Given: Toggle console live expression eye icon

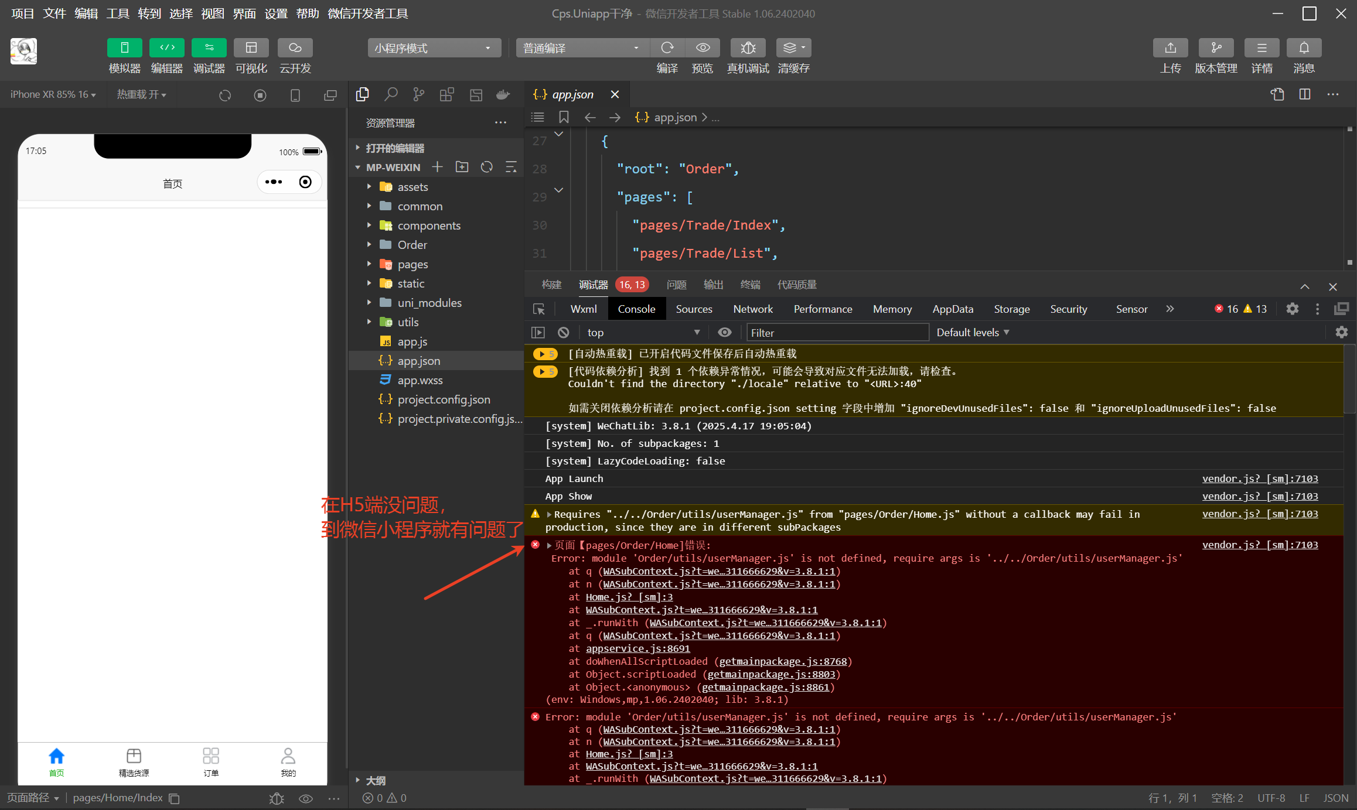Looking at the screenshot, I should point(724,333).
